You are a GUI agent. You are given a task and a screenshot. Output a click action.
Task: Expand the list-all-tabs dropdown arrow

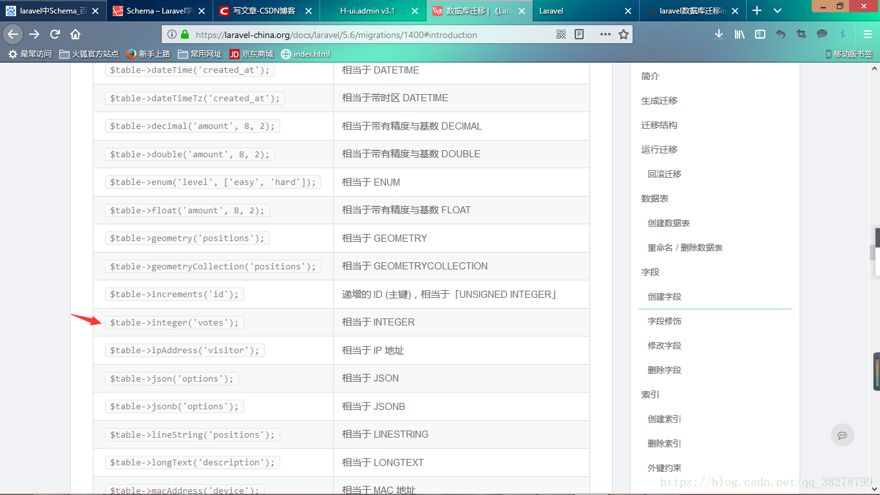point(778,10)
